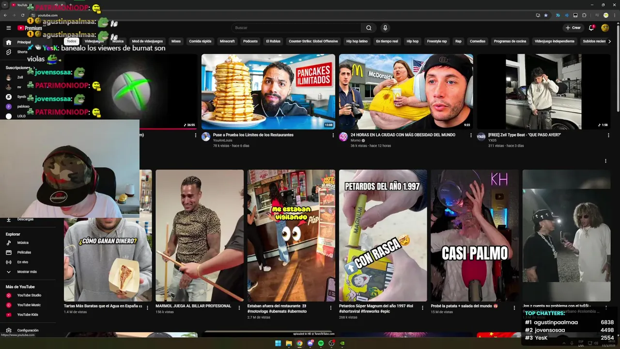620x349 pixels.
Task: Select the El Rubius chip
Action: [x=273, y=41]
